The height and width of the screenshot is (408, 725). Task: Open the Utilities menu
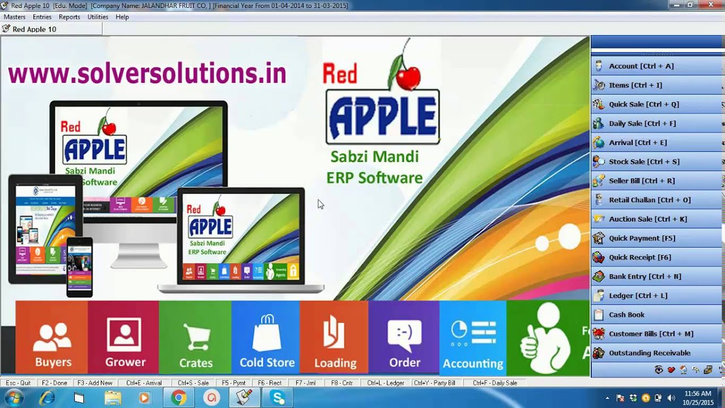click(x=98, y=17)
